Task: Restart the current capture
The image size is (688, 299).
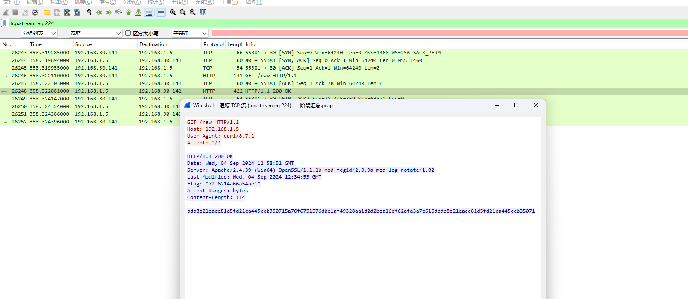Action: click(25, 12)
